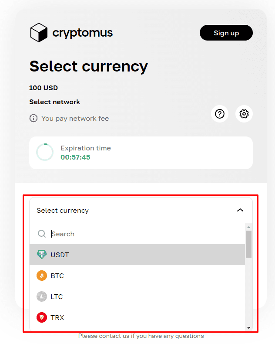Click the cryptomus brand name text

[83, 33]
